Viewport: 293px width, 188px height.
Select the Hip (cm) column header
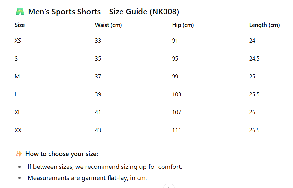[x=183, y=25]
